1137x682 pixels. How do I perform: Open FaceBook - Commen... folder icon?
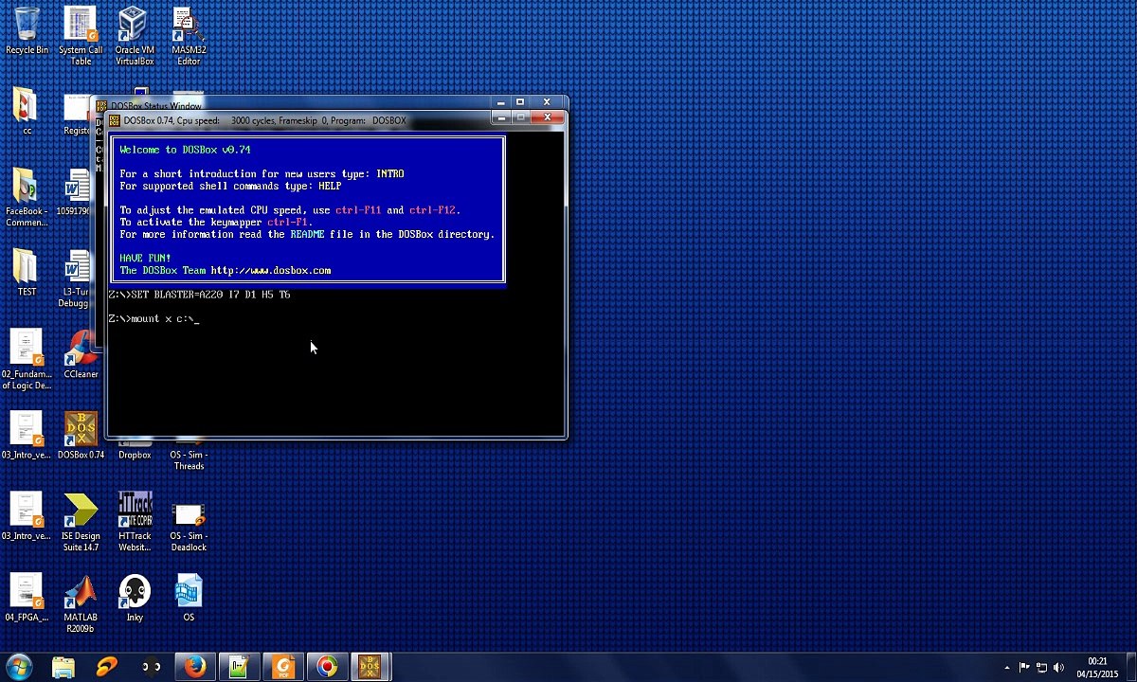tap(27, 198)
